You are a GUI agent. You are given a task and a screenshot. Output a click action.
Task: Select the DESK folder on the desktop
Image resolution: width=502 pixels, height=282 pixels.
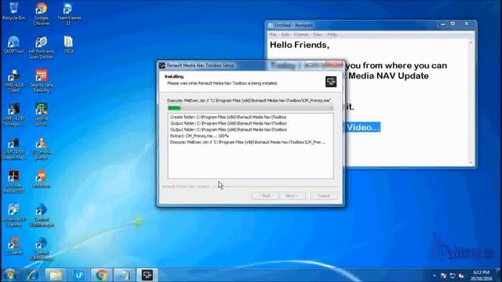(68, 45)
